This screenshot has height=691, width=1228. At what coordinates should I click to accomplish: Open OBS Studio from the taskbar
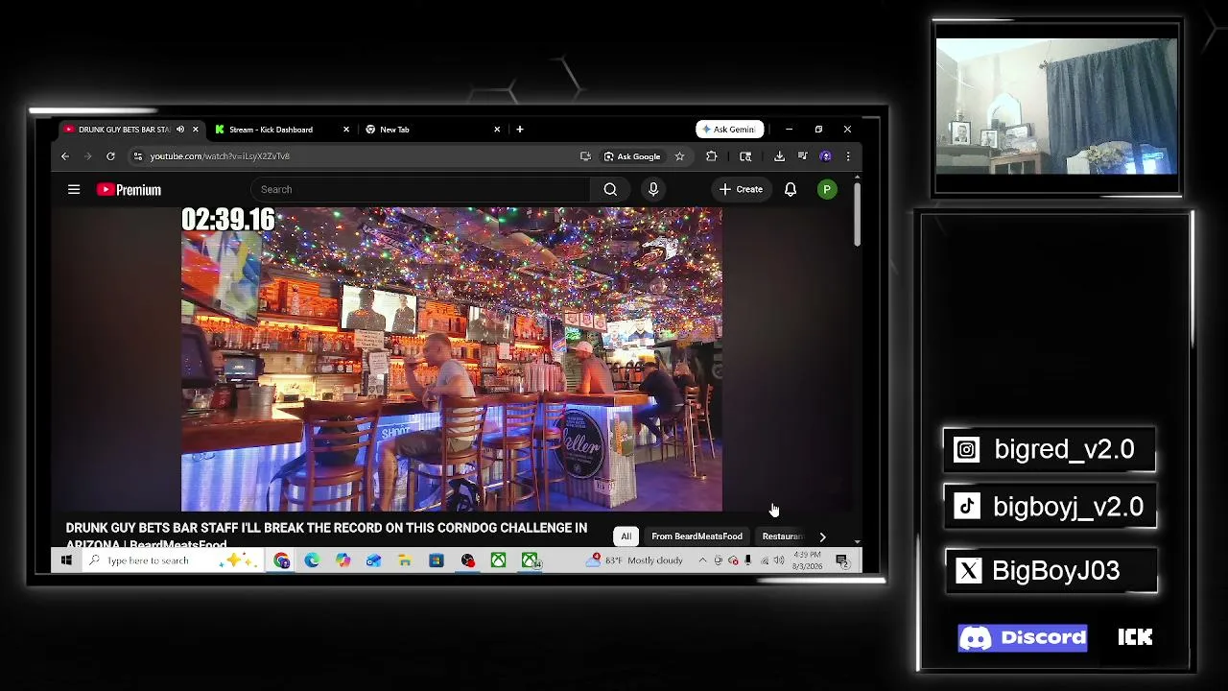click(467, 560)
